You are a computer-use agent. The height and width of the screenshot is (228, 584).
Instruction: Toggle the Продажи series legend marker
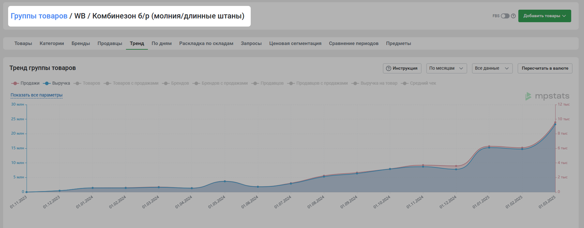coord(15,83)
